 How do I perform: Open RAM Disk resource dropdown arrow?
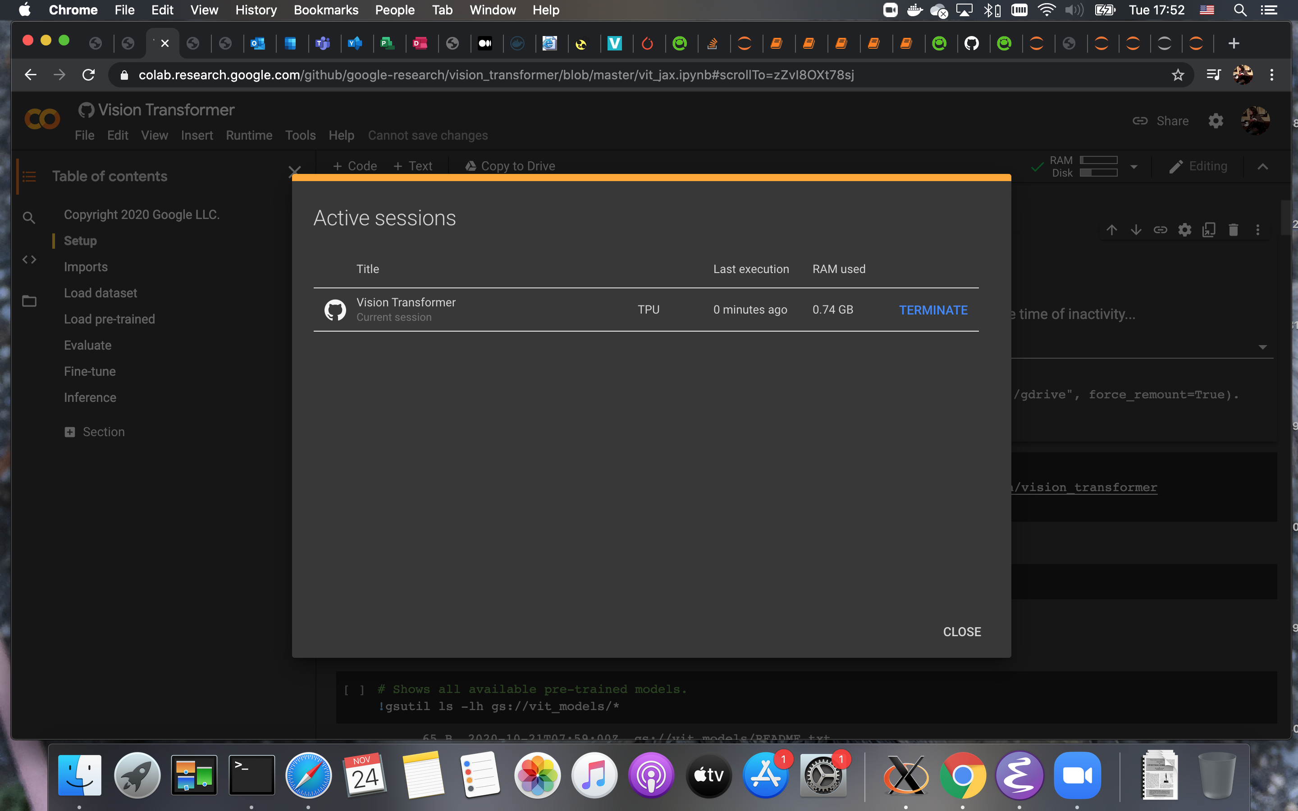pos(1133,167)
